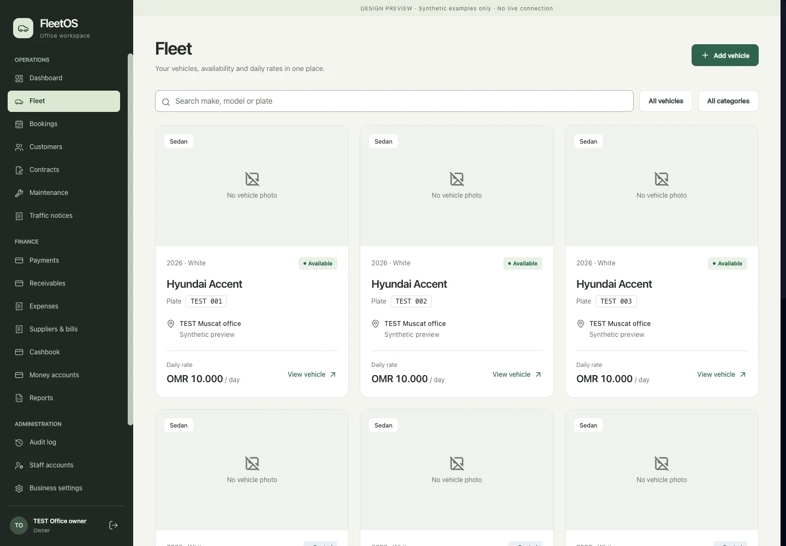Screen dimensions: 786x546
Task: Click the Dashboard grid icon
Action: [x=19, y=79]
